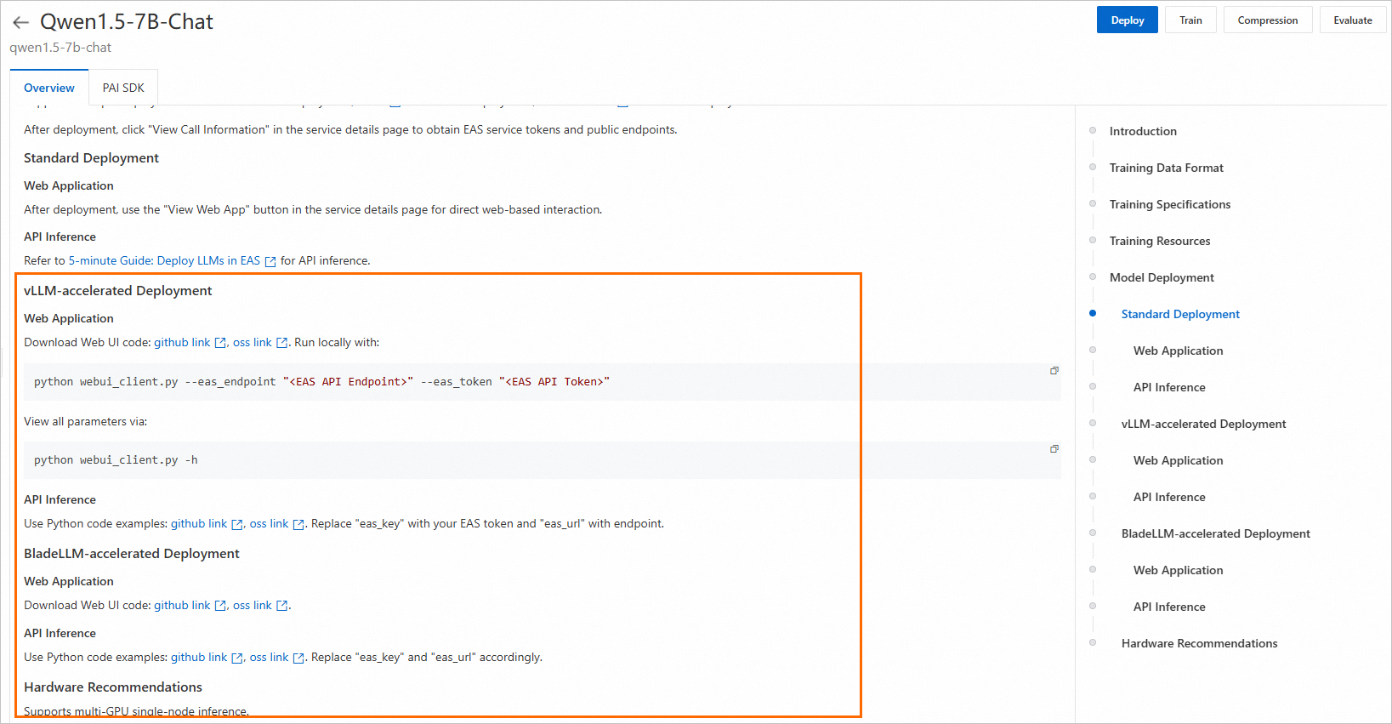Click the Compression button
Viewport: 1392px width, 724px height.
pos(1267,20)
